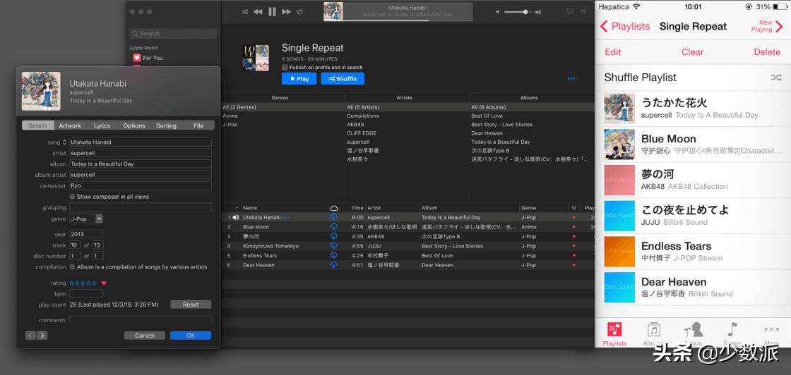Skip to next track with the fast-forward icon
Image resolution: width=791 pixels, height=375 pixels.
[286, 12]
